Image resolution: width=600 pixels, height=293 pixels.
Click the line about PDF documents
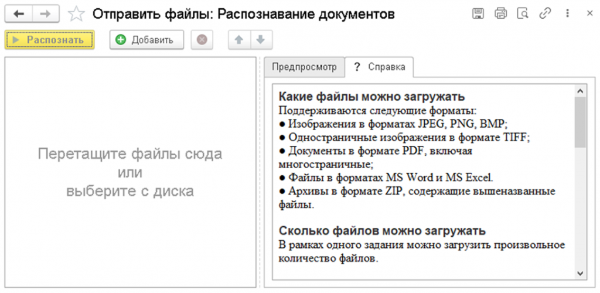[x=376, y=157]
